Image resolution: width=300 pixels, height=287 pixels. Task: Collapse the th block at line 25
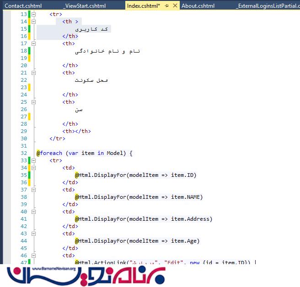(x=33, y=102)
